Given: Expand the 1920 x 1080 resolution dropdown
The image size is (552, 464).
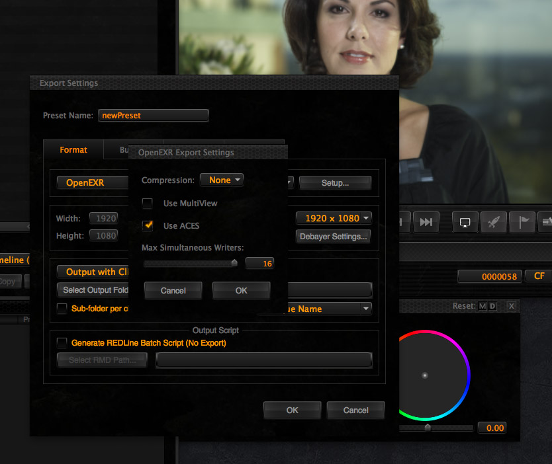Looking at the screenshot, I should pyautogui.click(x=334, y=218).
